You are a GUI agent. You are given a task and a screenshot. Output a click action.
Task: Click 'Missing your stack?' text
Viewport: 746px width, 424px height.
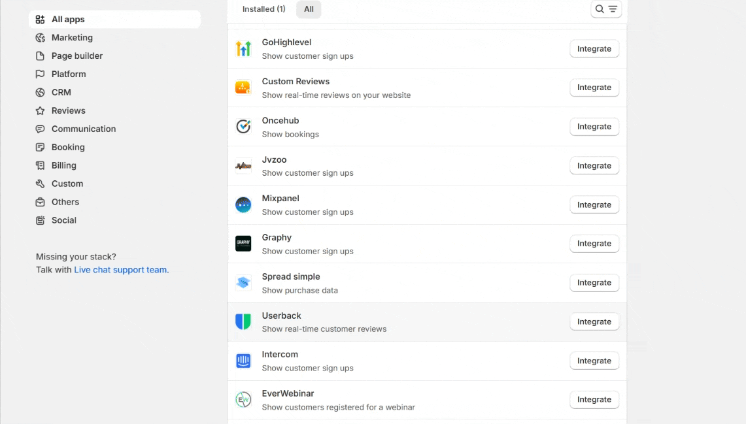pos(76,257)
